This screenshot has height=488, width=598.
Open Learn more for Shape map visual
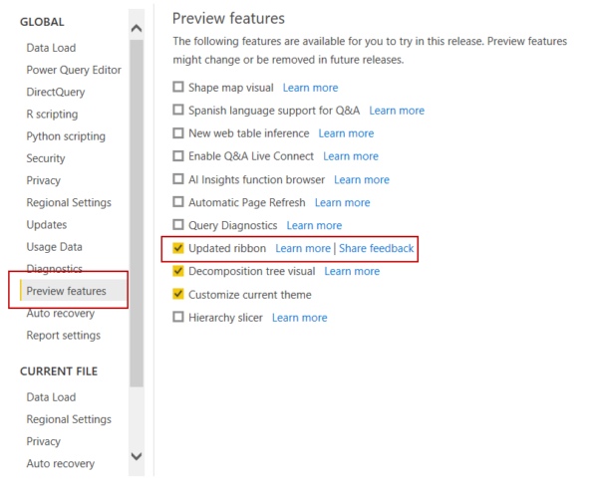click(310, 88)
